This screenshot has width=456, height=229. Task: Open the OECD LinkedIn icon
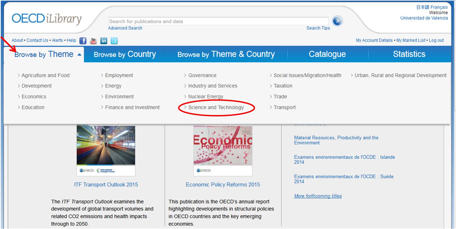[104, 41]
